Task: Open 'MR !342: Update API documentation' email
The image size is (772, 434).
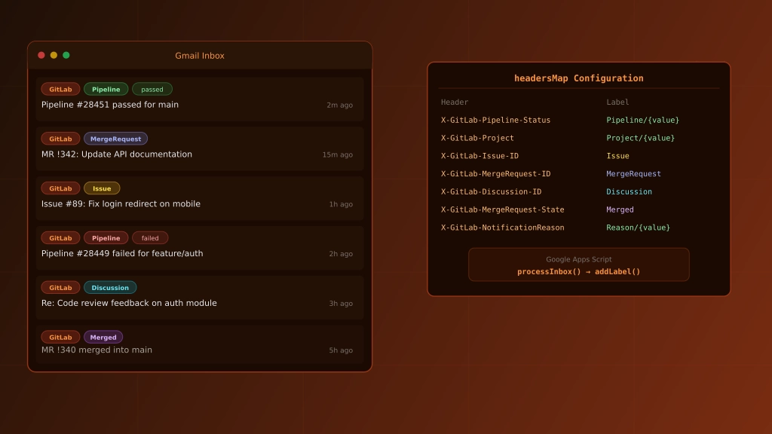Action: 117,154
